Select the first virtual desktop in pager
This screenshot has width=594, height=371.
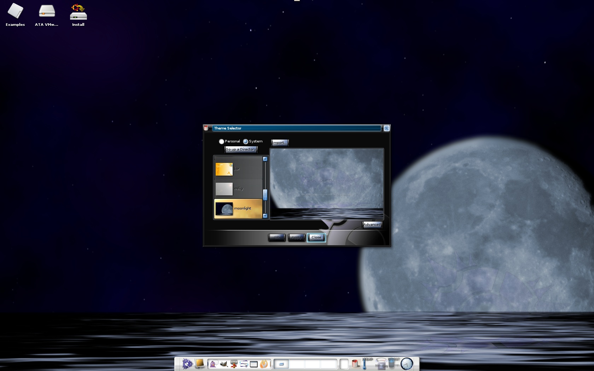coord(281,364)
